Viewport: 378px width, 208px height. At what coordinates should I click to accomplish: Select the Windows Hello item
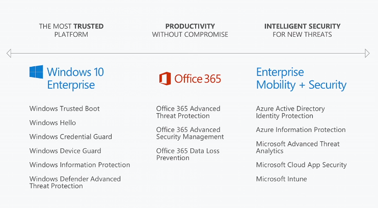pos(52,123)
